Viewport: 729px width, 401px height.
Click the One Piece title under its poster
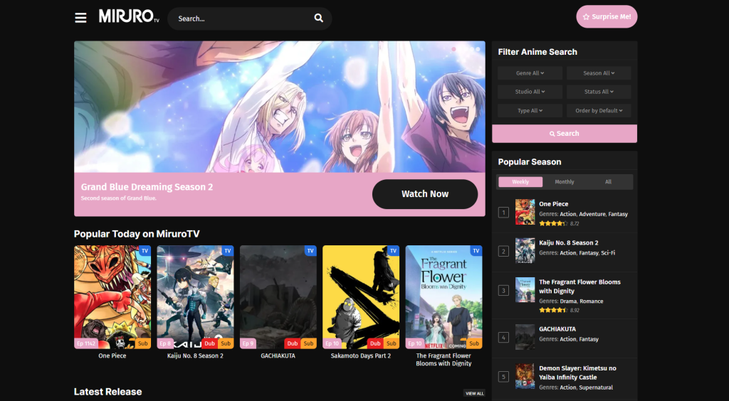112,356
